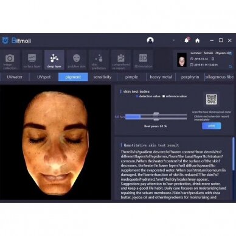
Task: Click the refresh arrow in patient card
Action: 231,67
